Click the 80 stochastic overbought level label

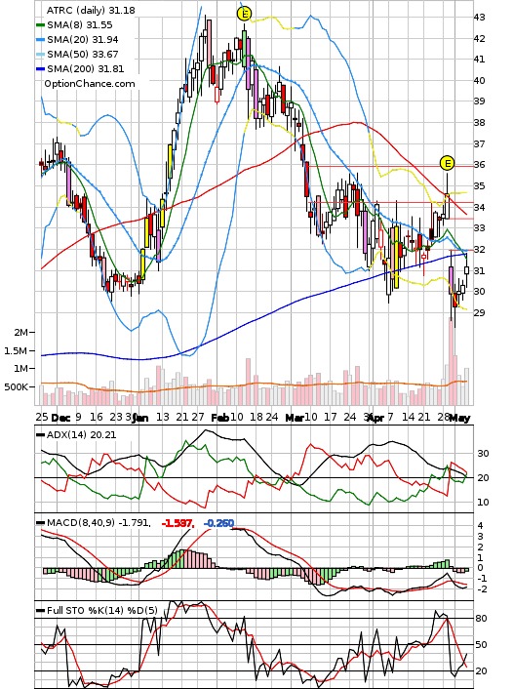point(481,619)
